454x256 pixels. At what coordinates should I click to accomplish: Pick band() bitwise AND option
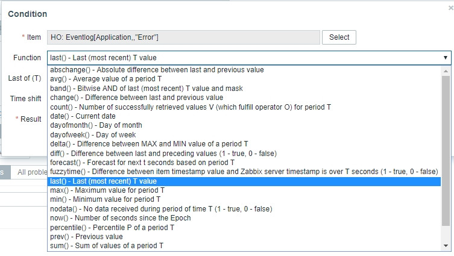pyautogui.click(x=244, y=88)
